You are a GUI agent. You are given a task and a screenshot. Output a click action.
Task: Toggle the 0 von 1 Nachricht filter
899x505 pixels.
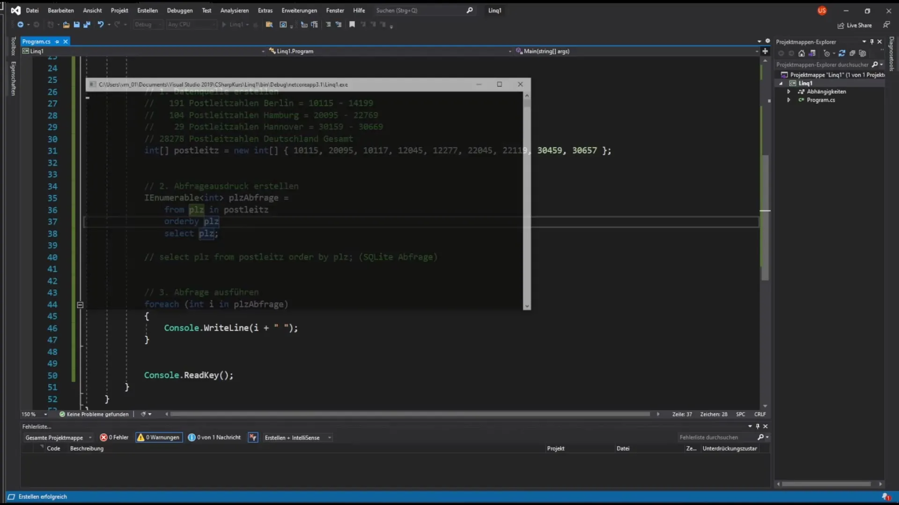pyautogui.click(x=214, y=438)
